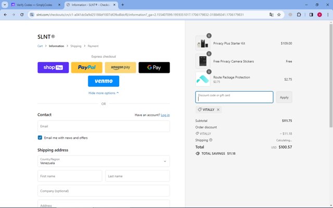This screenshot has width=333, height=208.
Task: Click the First name field
Action: pyautogui.click(x=70, y=176)
